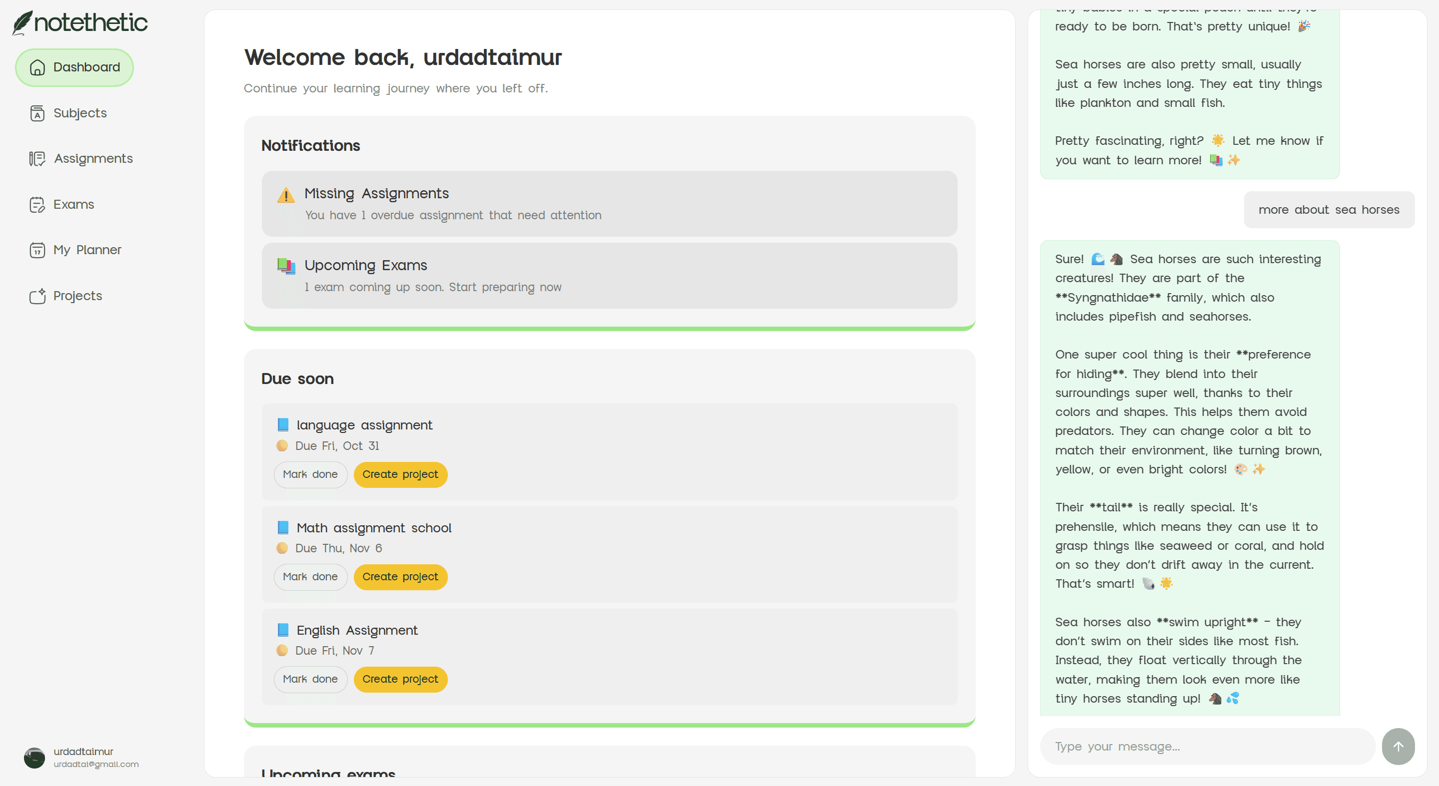Click the due-date dot beside Thu, Nov 6

click(x=282, y=548)
